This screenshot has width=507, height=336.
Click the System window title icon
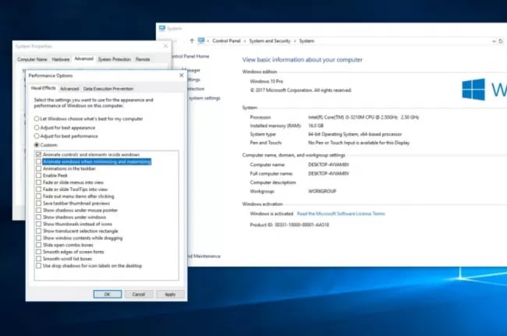click(x=162, y=28)
